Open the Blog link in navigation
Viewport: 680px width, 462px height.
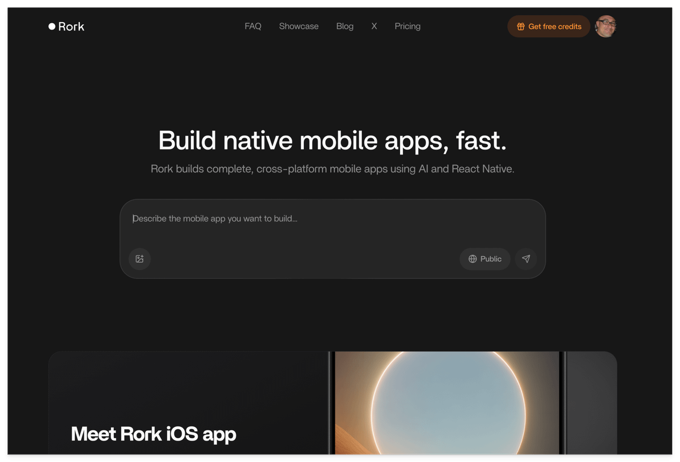coord(345,26)
